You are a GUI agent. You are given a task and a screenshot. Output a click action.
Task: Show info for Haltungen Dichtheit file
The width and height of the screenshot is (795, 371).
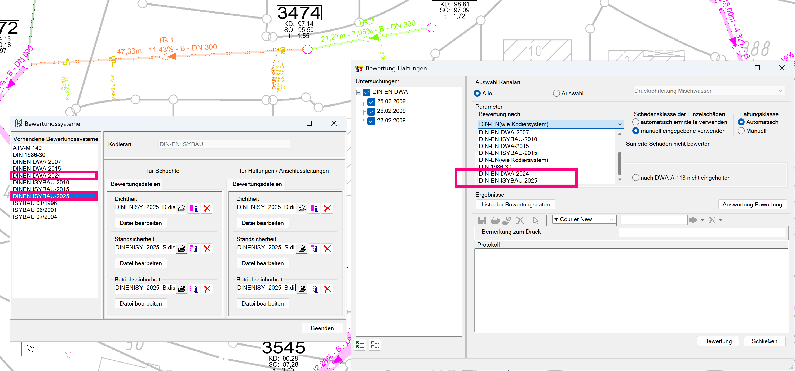pyautogui.click(x=314, y=208)
